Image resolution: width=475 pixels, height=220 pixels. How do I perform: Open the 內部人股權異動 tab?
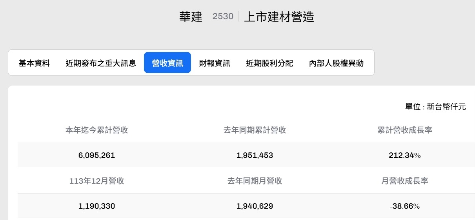(x=336, y=63)
